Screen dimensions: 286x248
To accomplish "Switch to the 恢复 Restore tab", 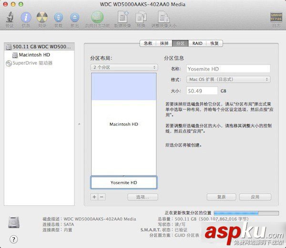I will click(x=214, y=43).
